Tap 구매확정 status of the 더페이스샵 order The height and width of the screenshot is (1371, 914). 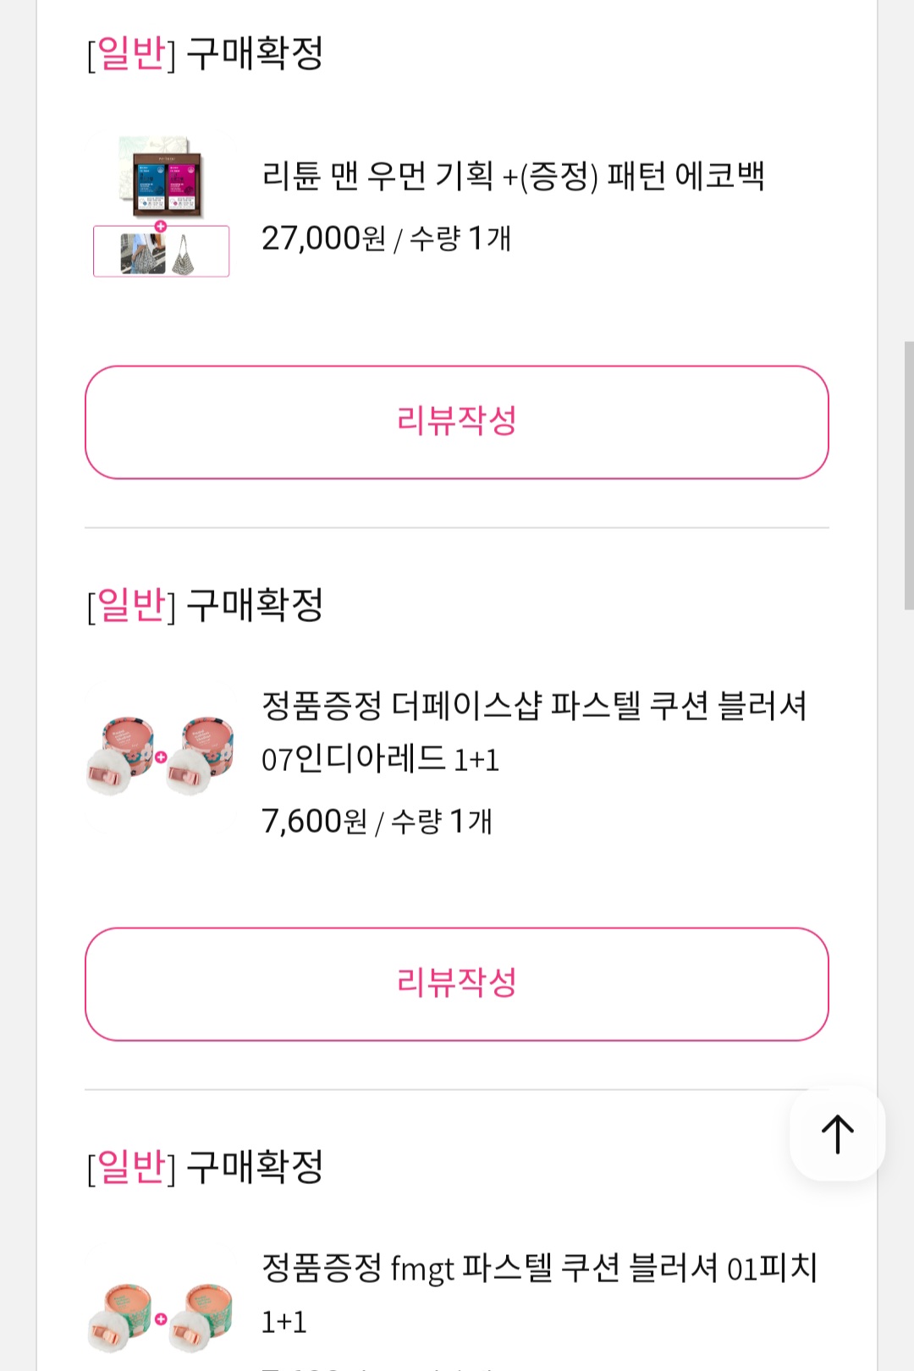pos(255,605)
